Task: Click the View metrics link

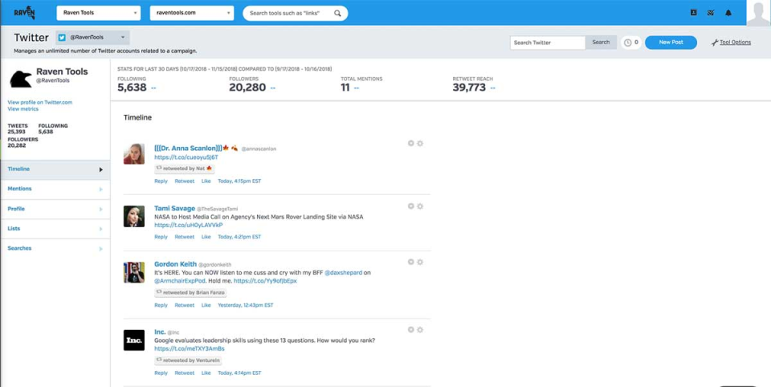Action: 22,109
